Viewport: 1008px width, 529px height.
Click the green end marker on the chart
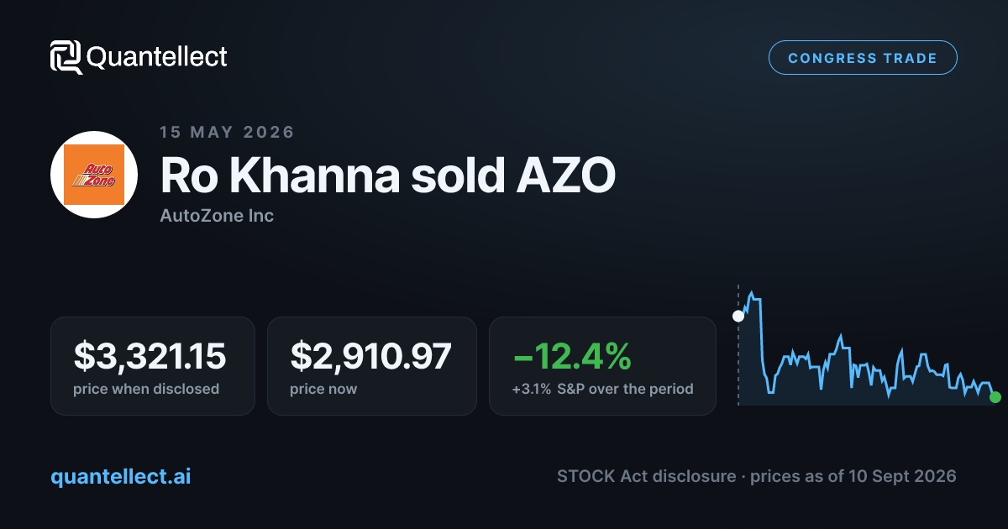(x=995, y=397)
